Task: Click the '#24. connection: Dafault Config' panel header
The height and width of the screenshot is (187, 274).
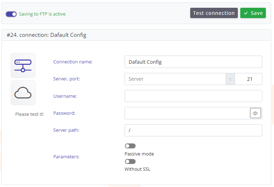Action: pyautogui.click(x=46, y=35)
